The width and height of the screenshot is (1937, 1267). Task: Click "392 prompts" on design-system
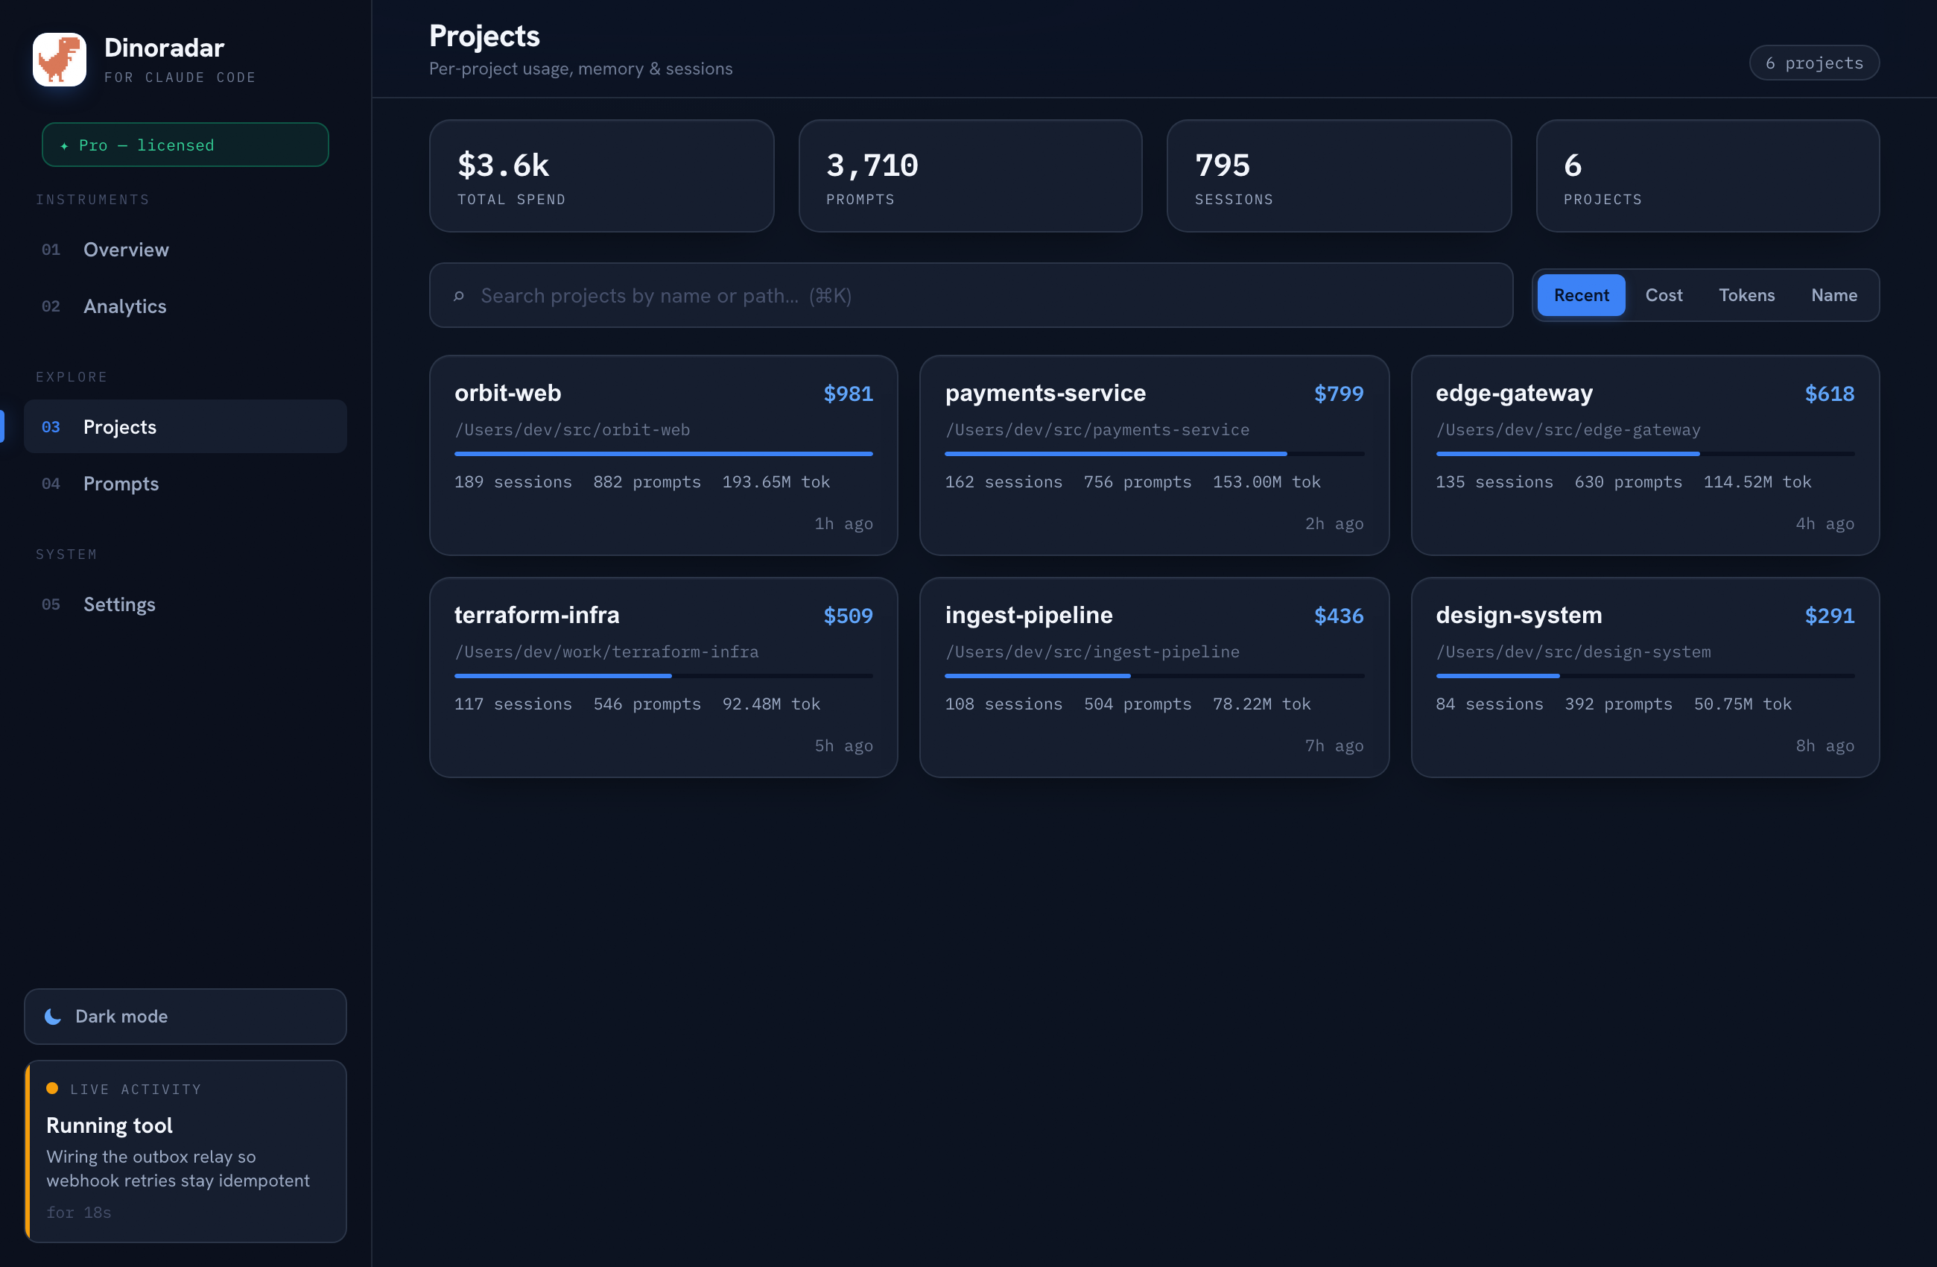click(x=1618, y=704)
